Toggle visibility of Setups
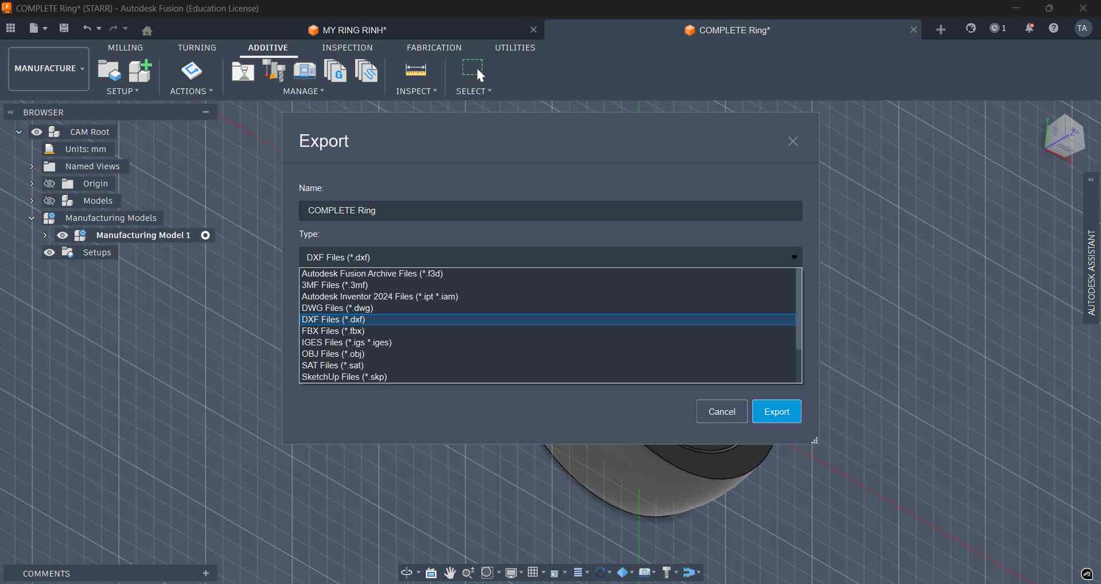The height and width of the screenshot is (584, 1101). pos(49,252)
